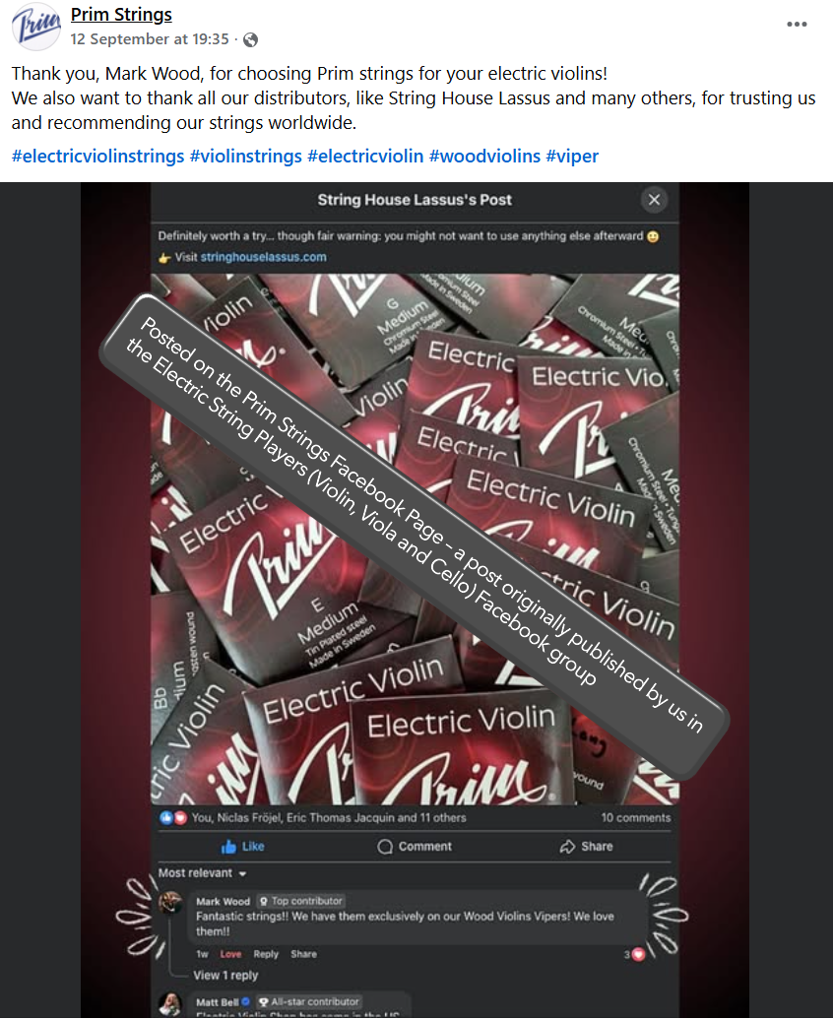This screenshot has height=1019, width=833.
Task: Open the #viper hashtag link
Action: (x=572, y=156)
